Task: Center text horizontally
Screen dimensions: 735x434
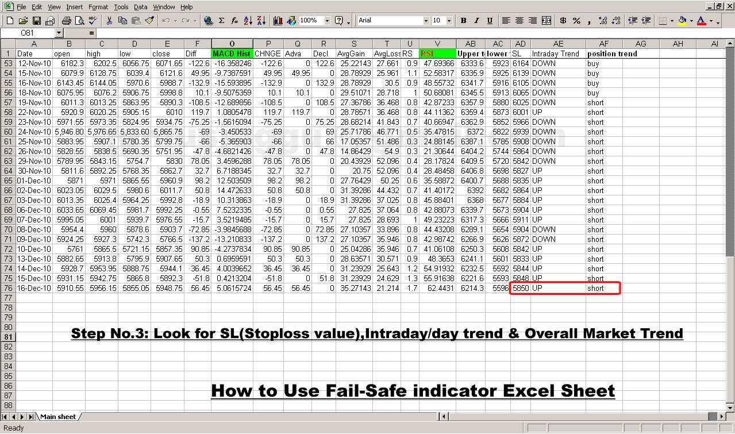Action: (519, 21)
